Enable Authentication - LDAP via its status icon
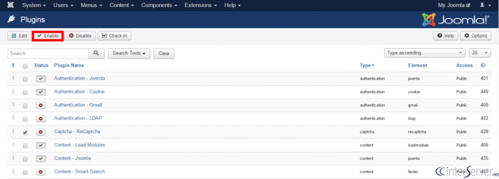Screen dimensions: 499x179 click(41, 118)
